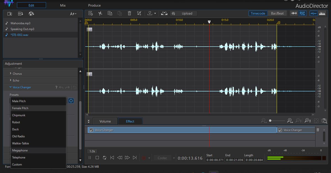Viewport: 331px width, 173px height.
Task: Enable waveform view display
Action: (x=314, y=13)
